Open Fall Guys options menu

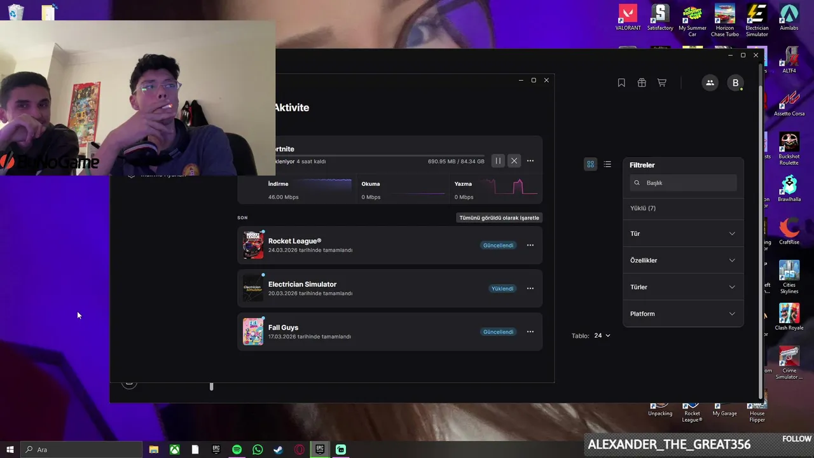[530, 332]
